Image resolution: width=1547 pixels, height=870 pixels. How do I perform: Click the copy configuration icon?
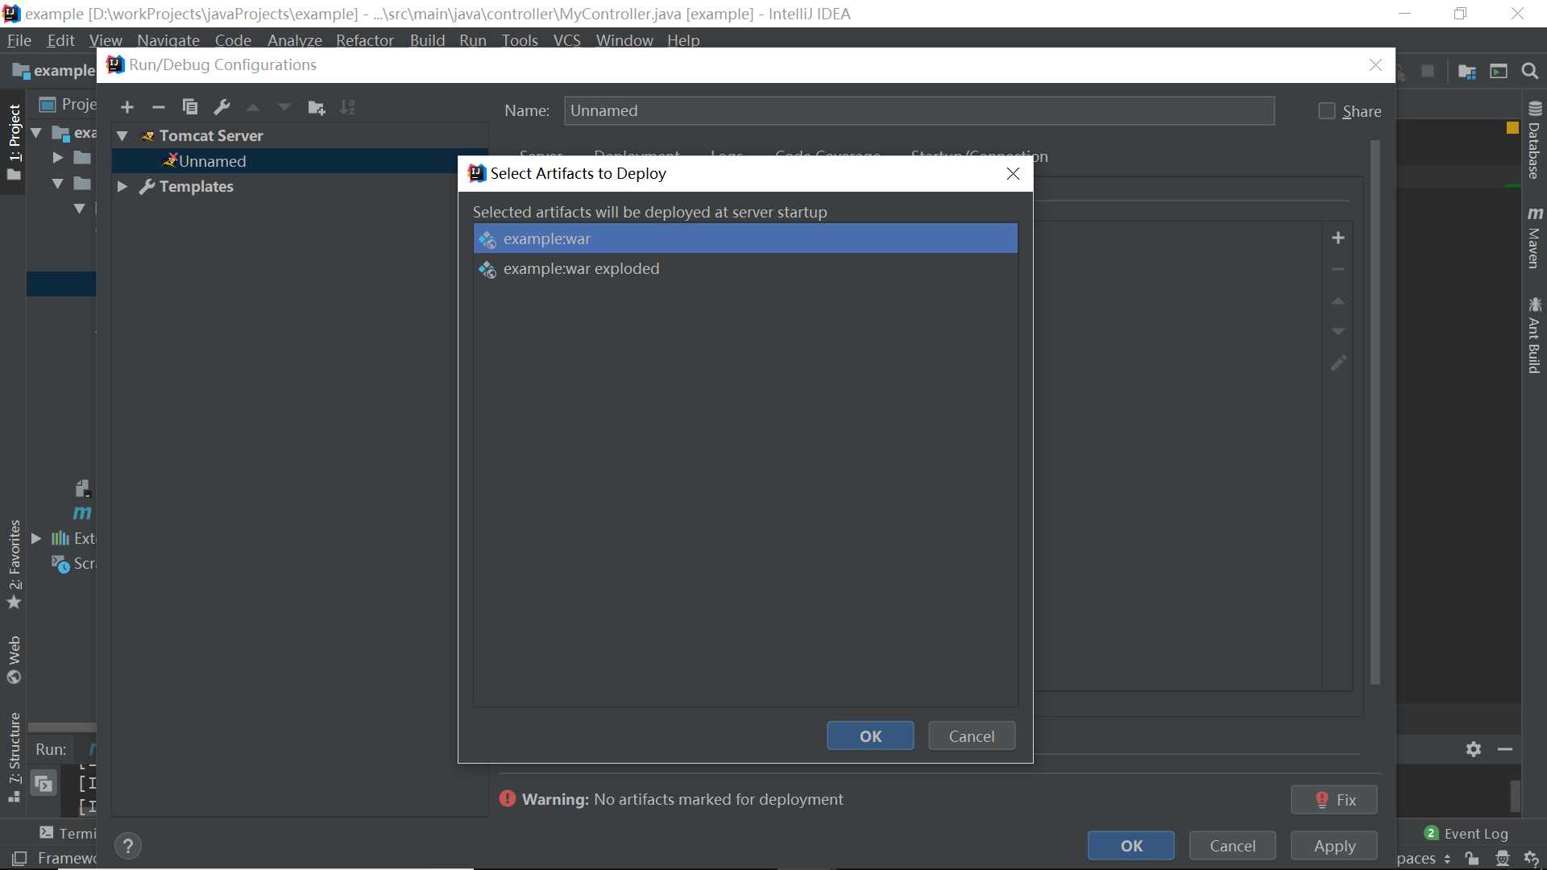tap(189, 106)
